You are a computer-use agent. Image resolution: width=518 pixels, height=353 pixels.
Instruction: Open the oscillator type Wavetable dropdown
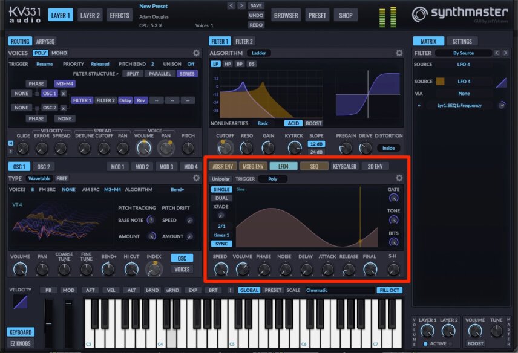[x=39, y=178]
